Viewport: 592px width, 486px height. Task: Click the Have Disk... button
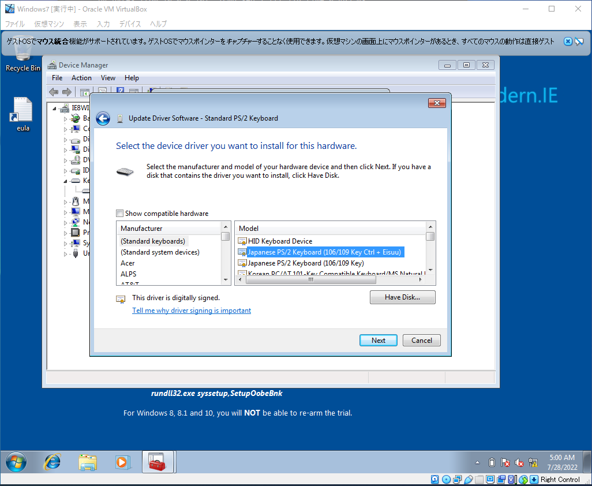click(403, 297)
